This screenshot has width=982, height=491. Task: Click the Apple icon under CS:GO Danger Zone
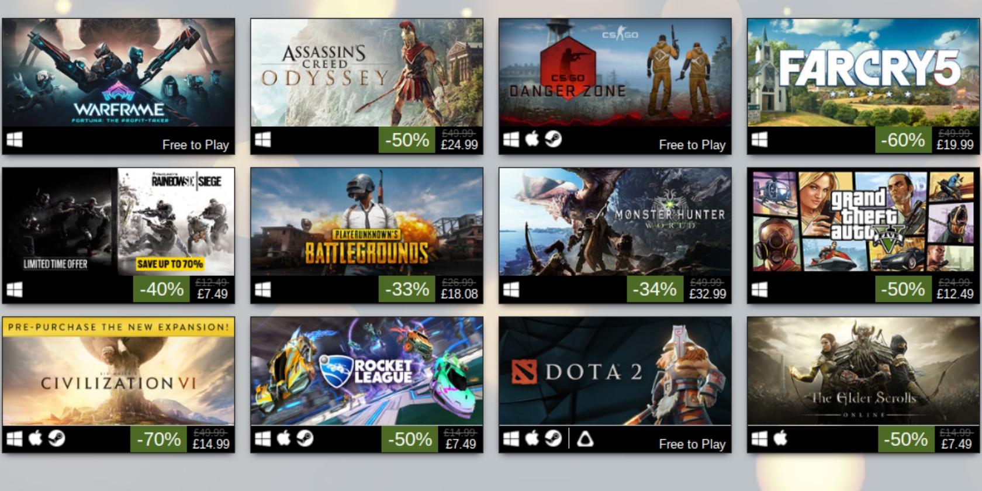point(532,139)
